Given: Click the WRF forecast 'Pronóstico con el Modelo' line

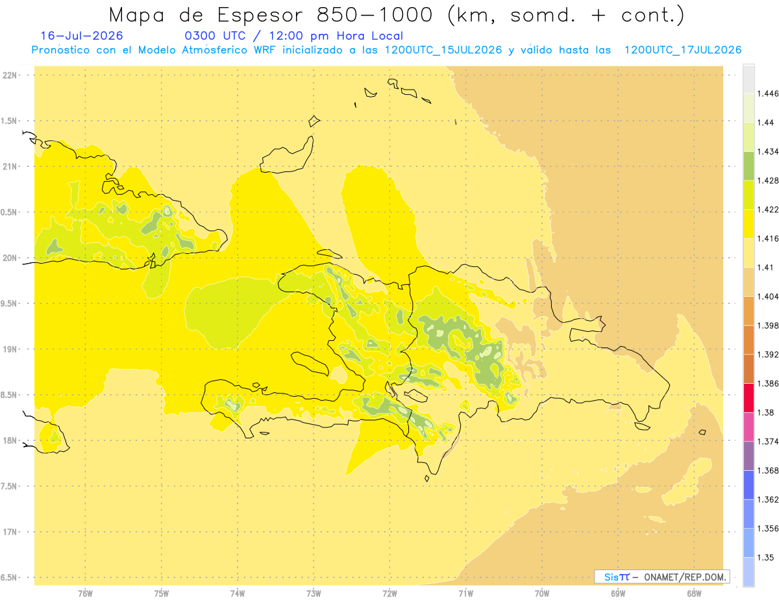Looking at the screenshot, I should [386, 50].
